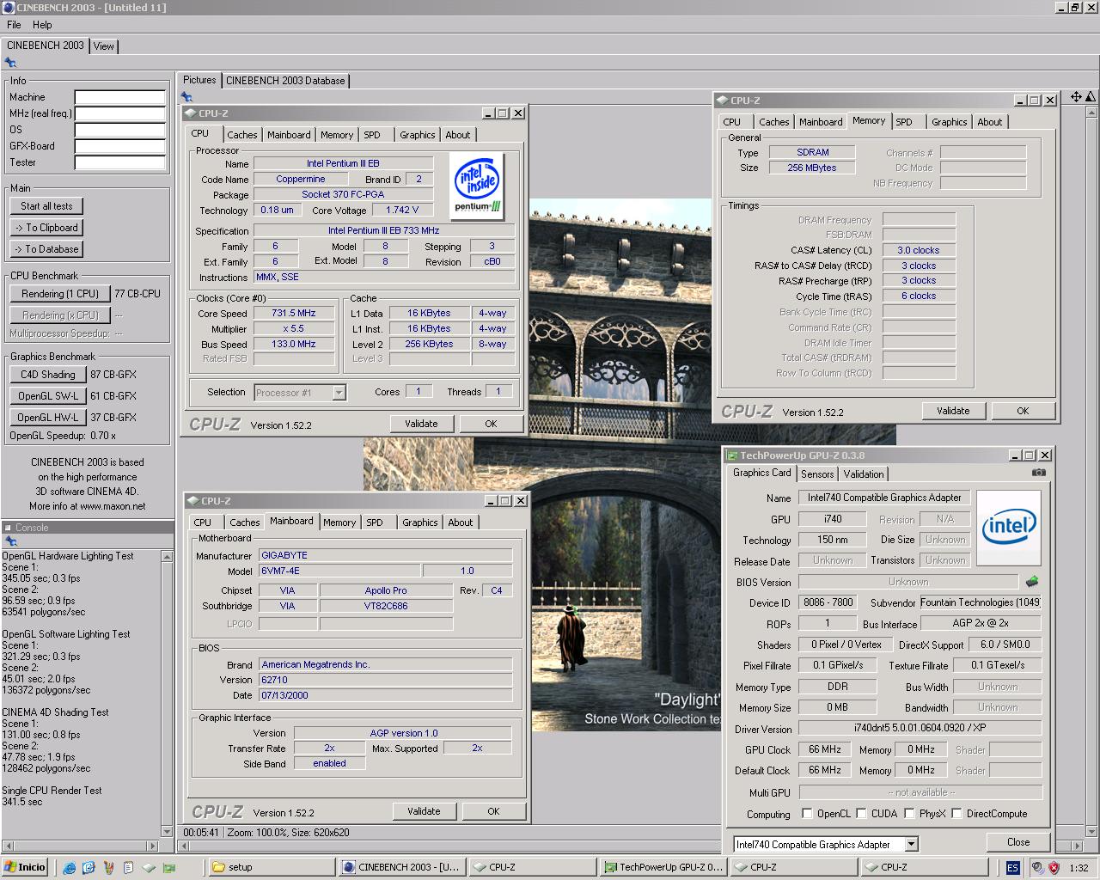Viewport: 1100px width, 880px height.
Task: Open the Help menu
Action: point(42,25)
